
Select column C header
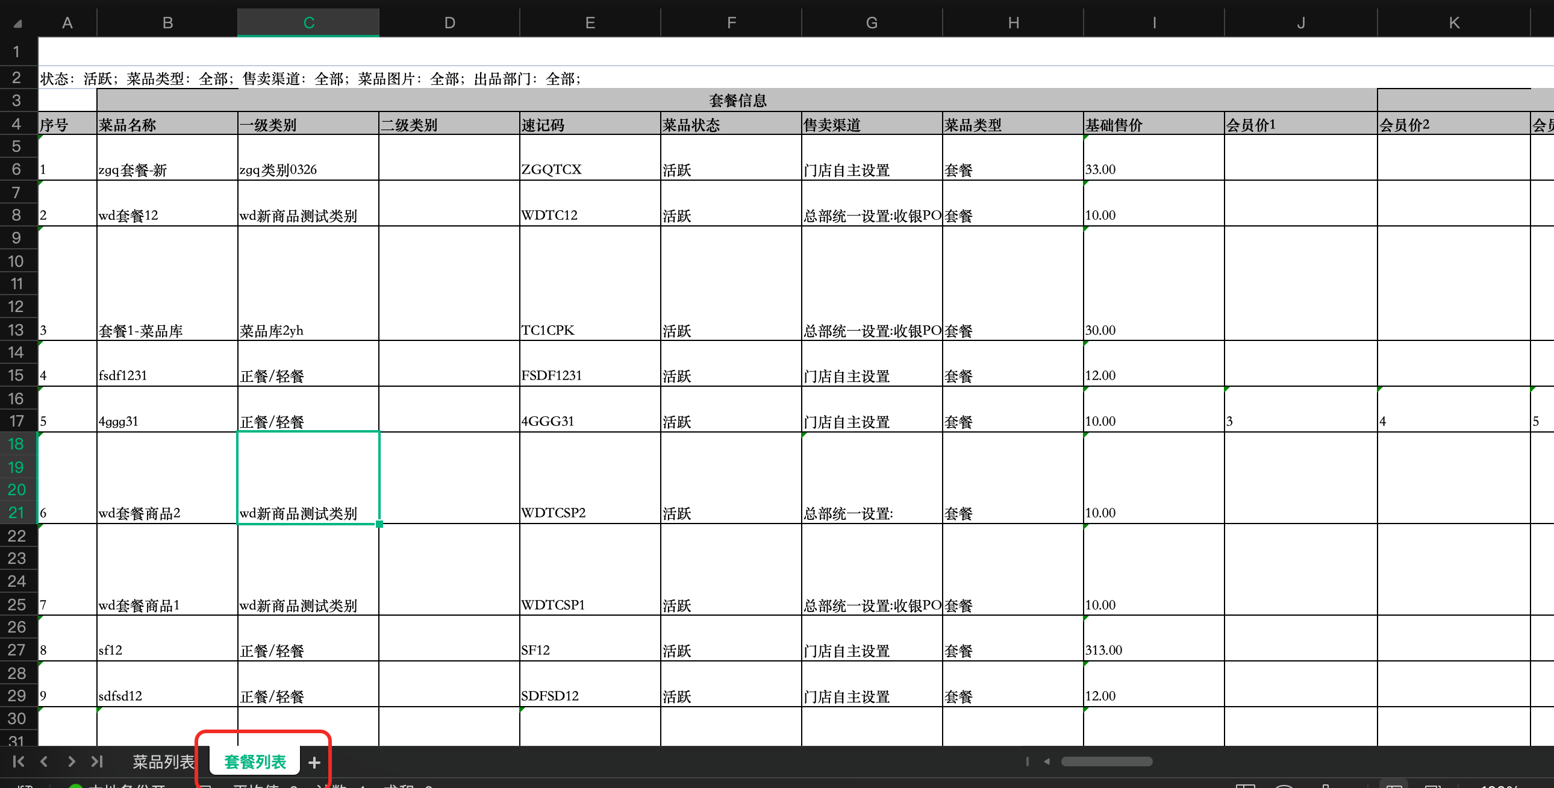click(x=308, y=23)
